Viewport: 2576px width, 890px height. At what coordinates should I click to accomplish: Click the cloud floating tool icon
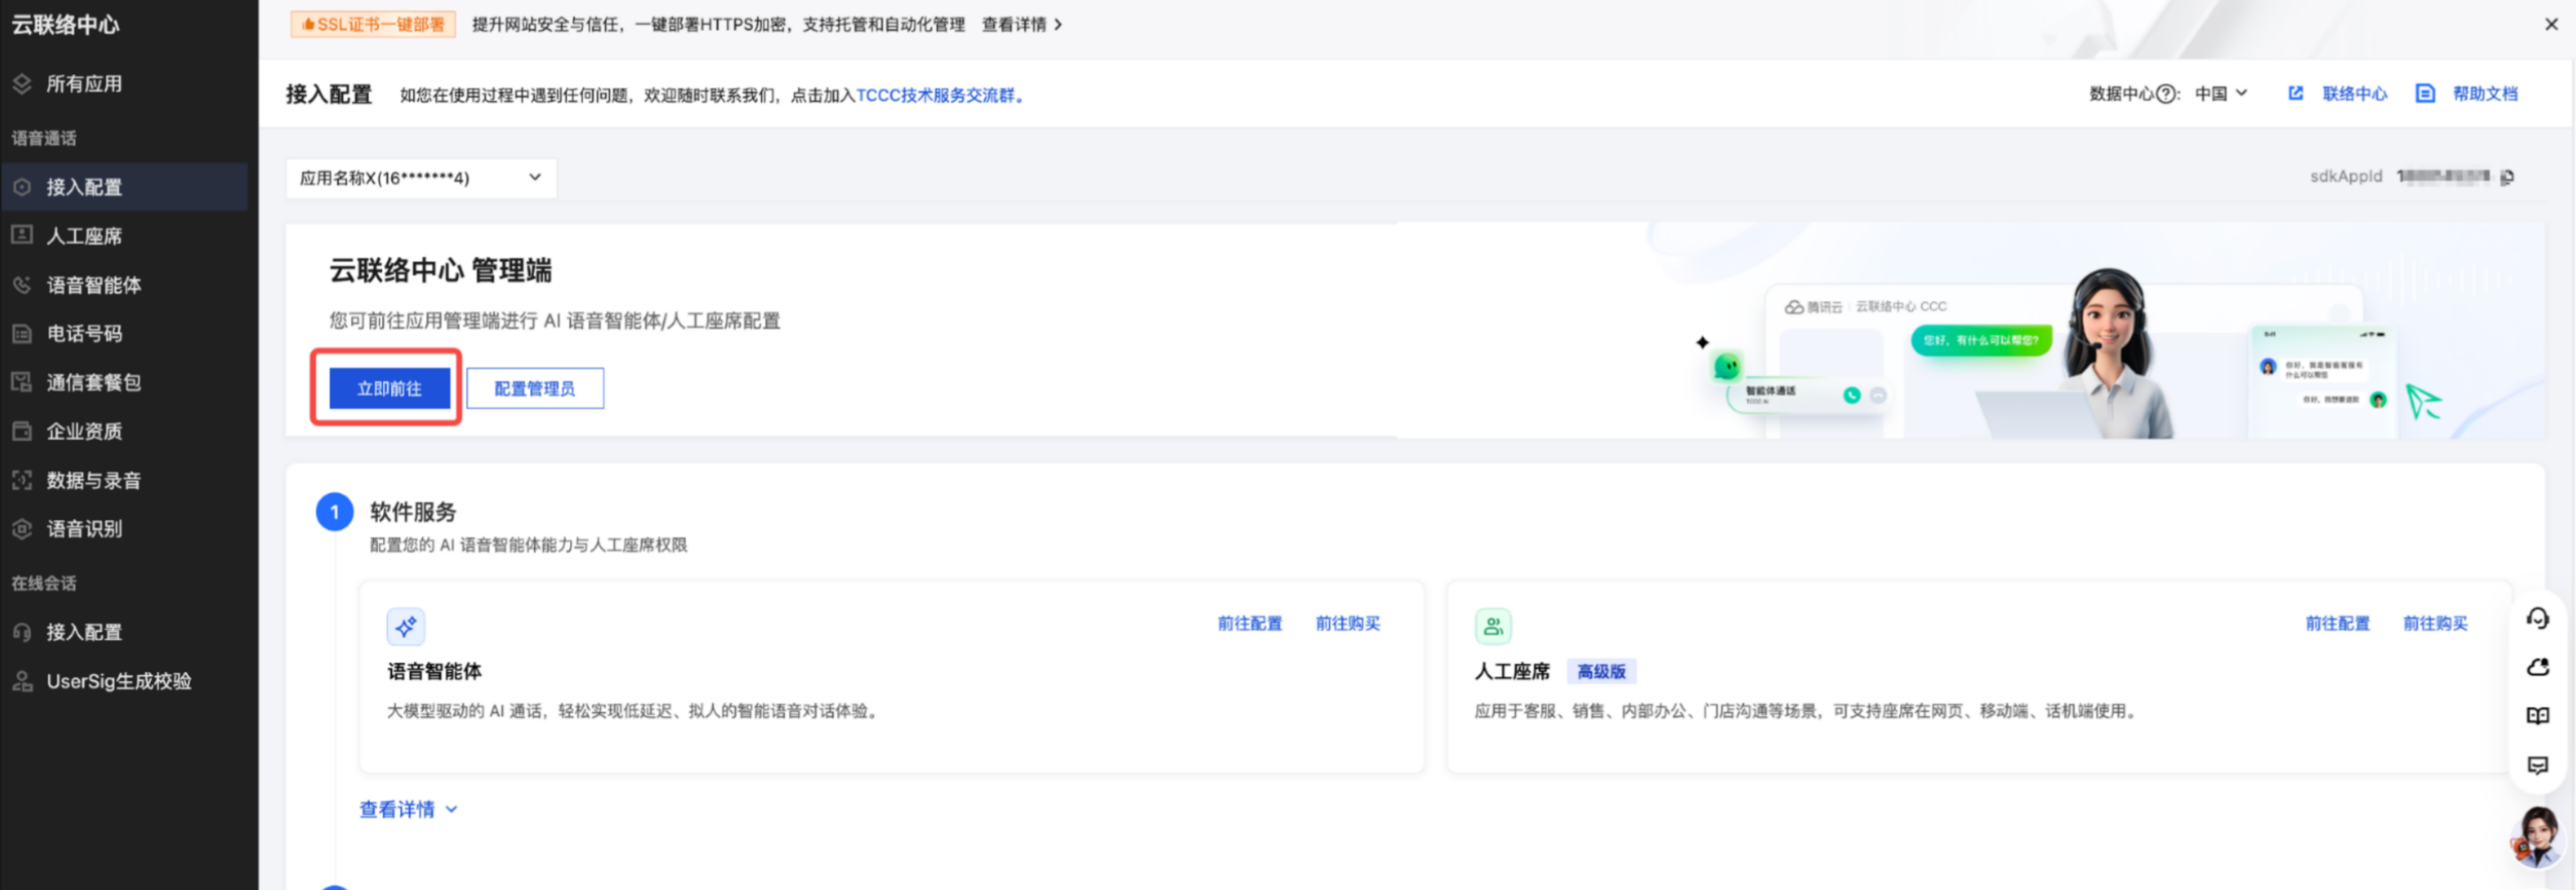pyautogui.click(x=2537, y=667)
